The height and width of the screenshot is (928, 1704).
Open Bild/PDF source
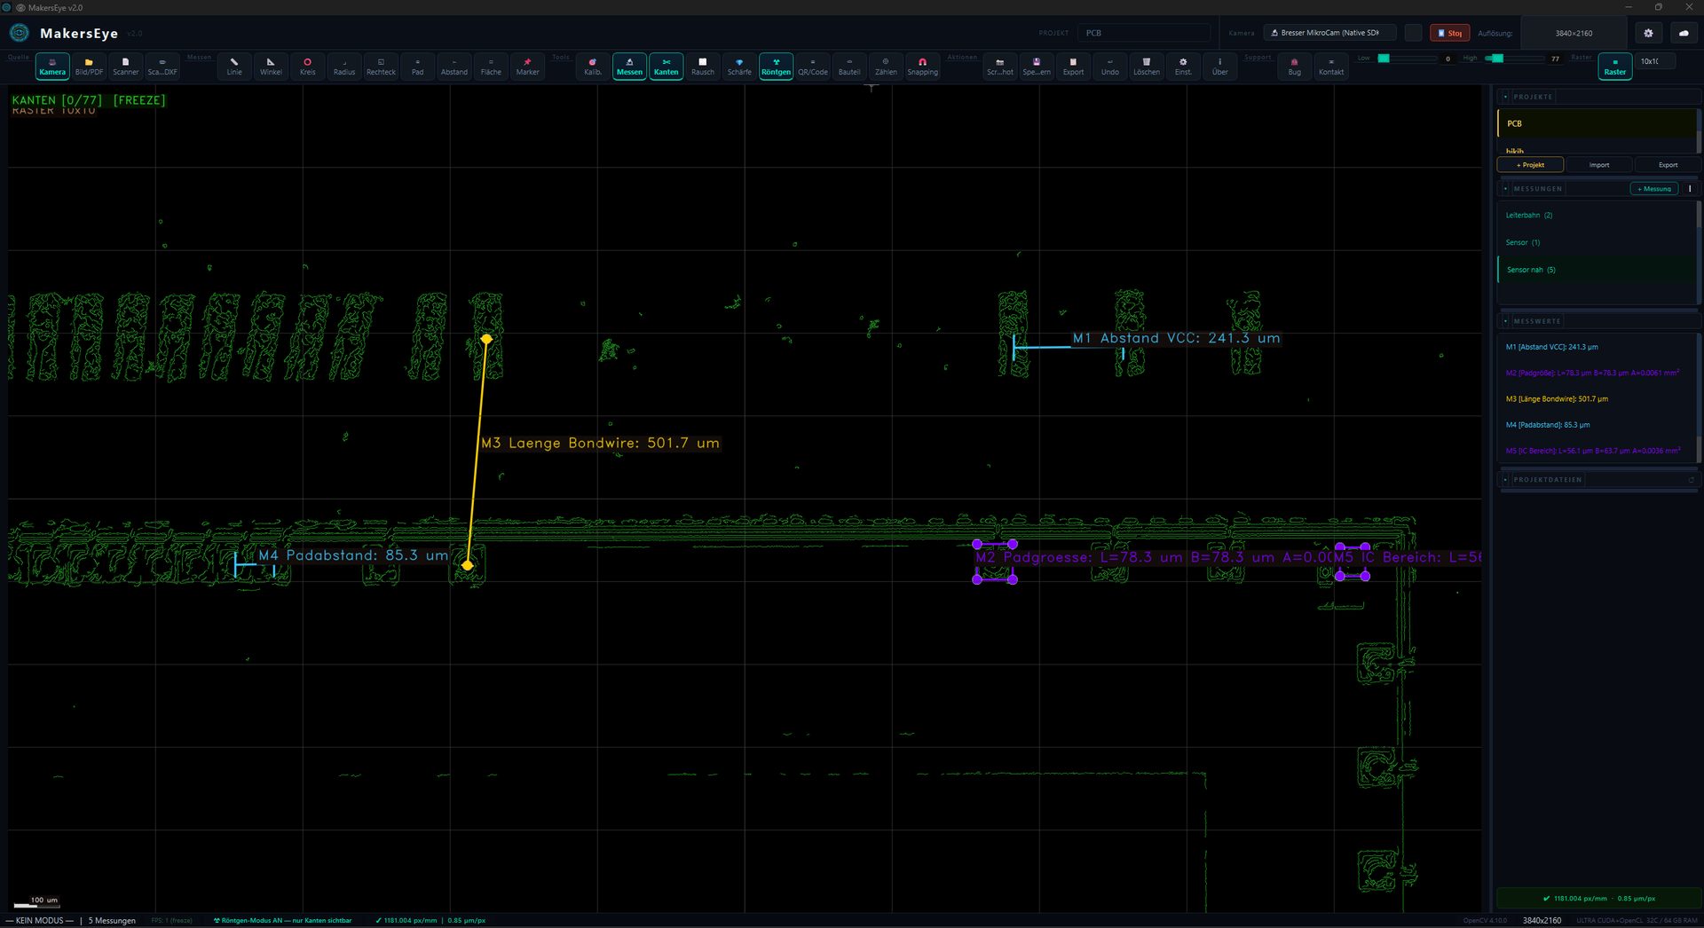[89, 67]
